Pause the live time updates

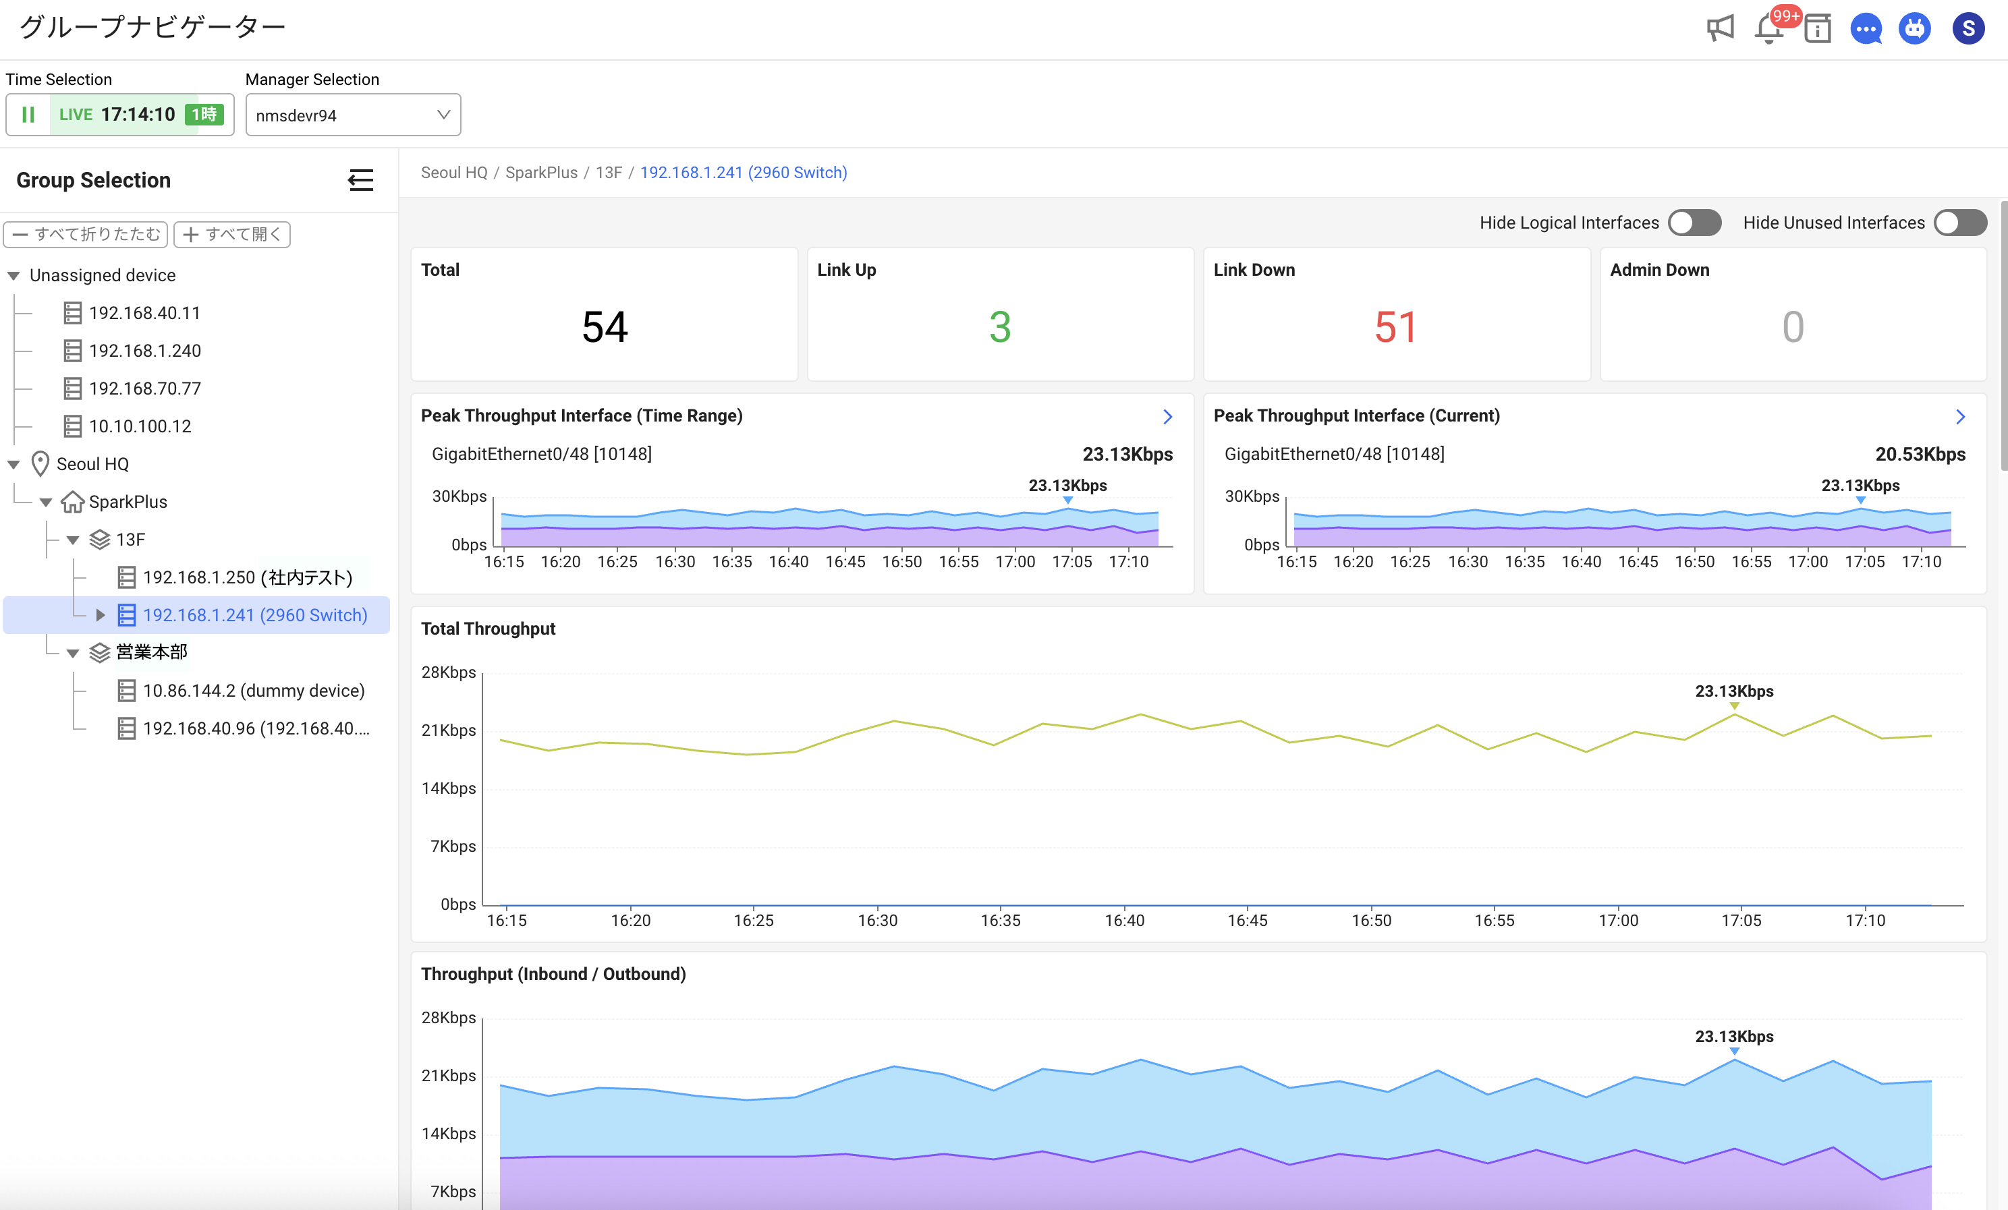coord(28,115)
